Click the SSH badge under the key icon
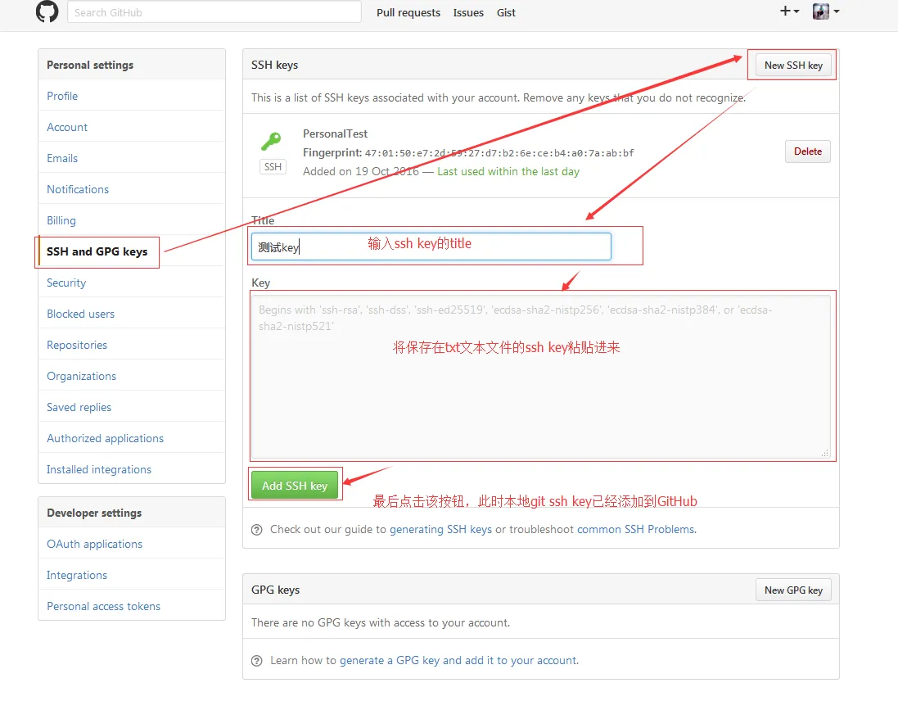This screenshot has width=898, height=701. click(x=273, y=167)
